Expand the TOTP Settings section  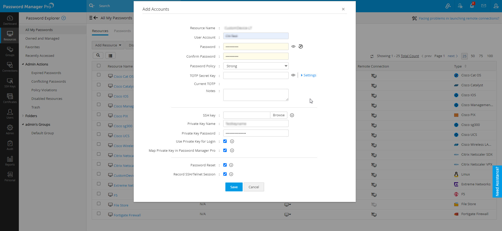point(310,75)
